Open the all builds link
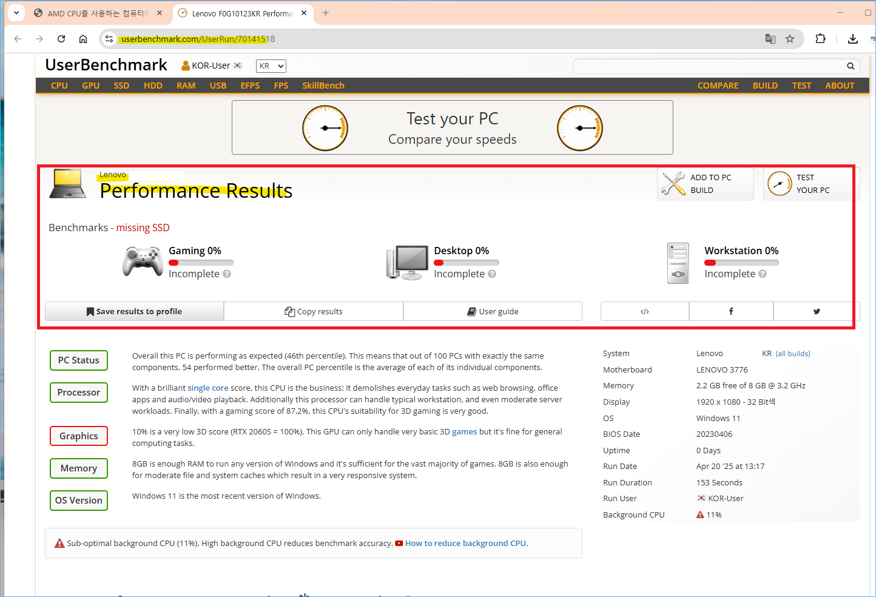This screenshot has height=597, width=876. 793,354
